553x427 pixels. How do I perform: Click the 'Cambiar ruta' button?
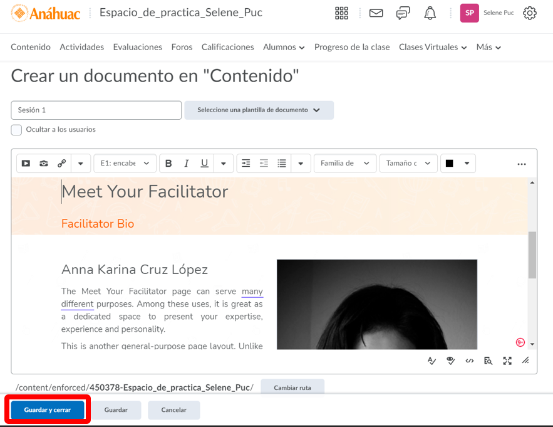(292, 388)
